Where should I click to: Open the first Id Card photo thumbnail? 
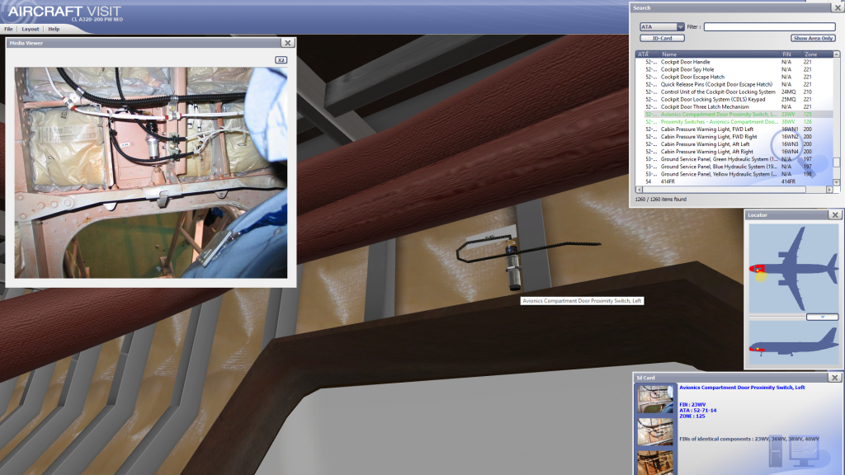pos(655,399)
